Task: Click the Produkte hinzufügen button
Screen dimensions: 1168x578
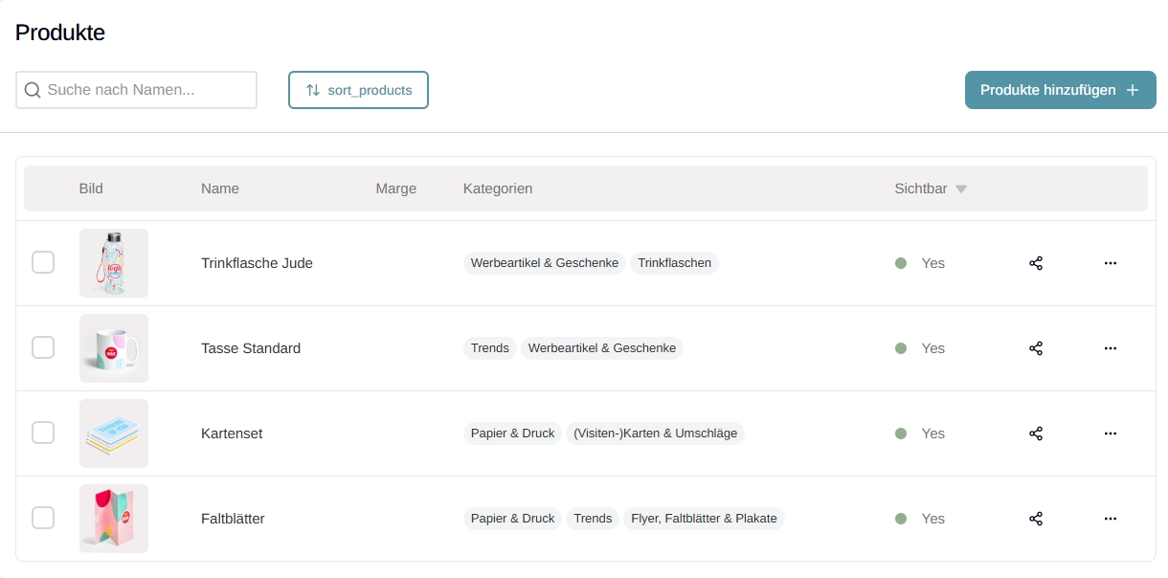Action: (x=1060, y=90)
